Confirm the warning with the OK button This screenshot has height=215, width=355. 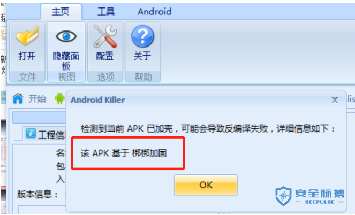pyautogui.click(x=206, y=185)
